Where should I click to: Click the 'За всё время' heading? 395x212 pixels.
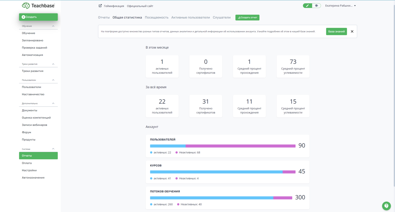[156, 87]
